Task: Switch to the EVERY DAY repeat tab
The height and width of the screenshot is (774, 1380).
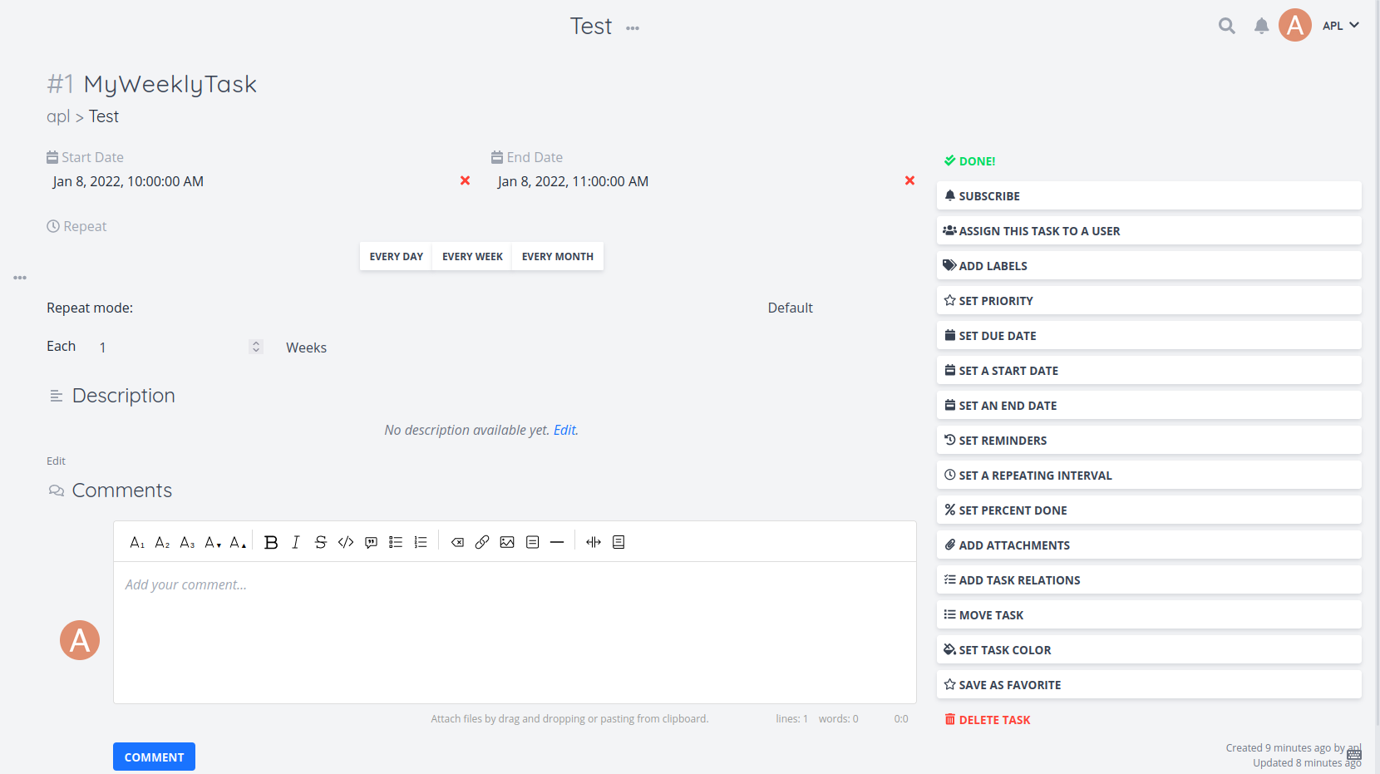Action: coord(396,256)
